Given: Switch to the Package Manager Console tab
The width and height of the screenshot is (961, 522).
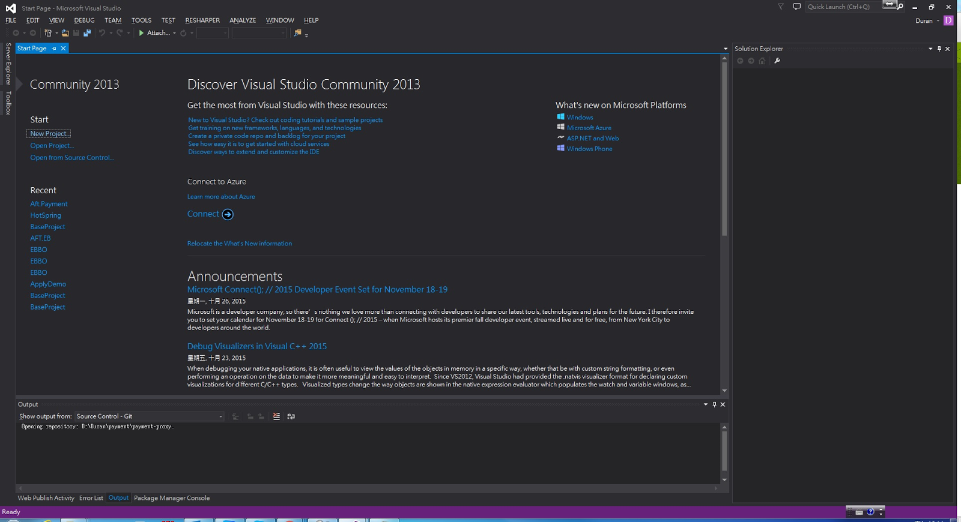Looking at the screenshot, I should [x=172, y=498].
